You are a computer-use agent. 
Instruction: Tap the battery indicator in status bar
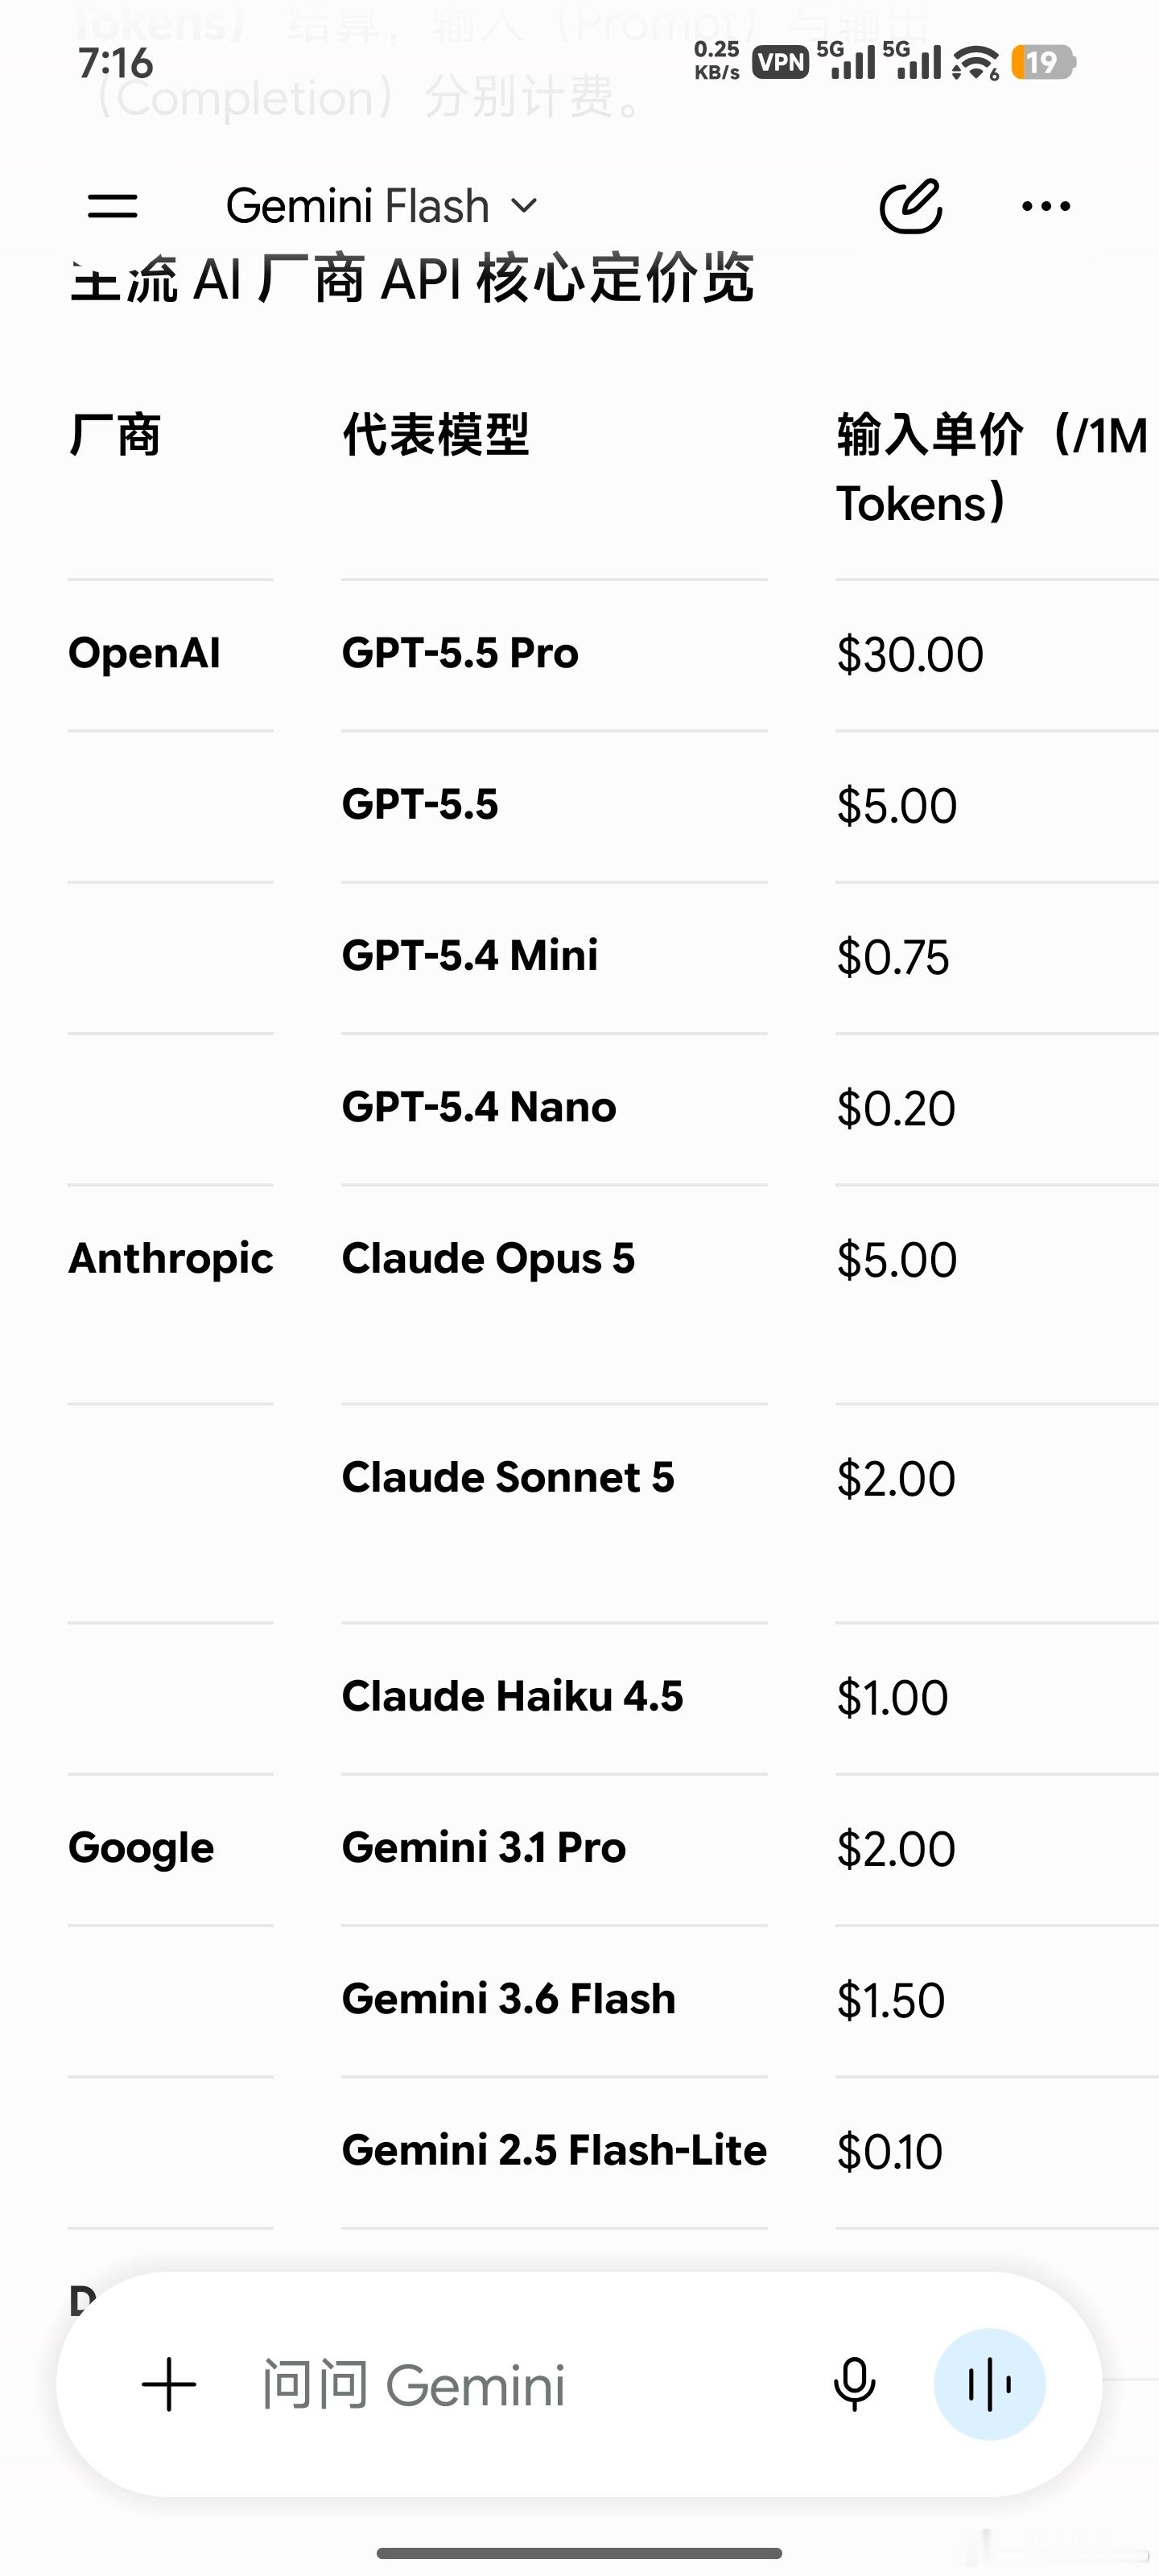point(1043,63)
